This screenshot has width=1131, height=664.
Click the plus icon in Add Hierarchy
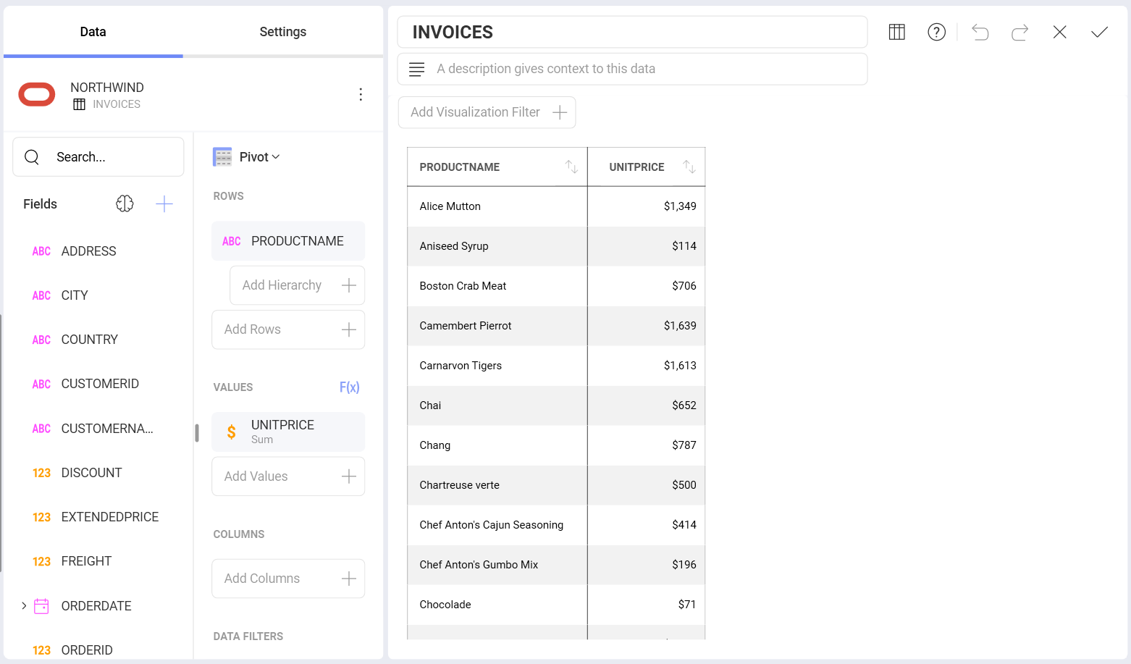[349, 285]
